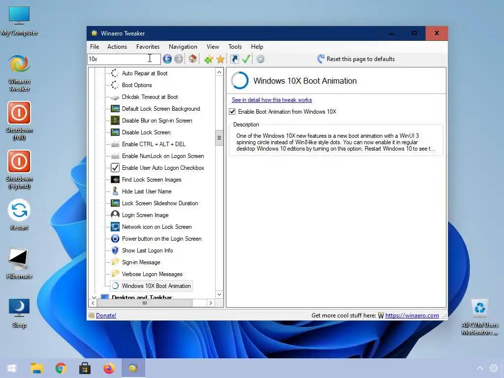Show hidden tray icons chevron

pos(479,368)
